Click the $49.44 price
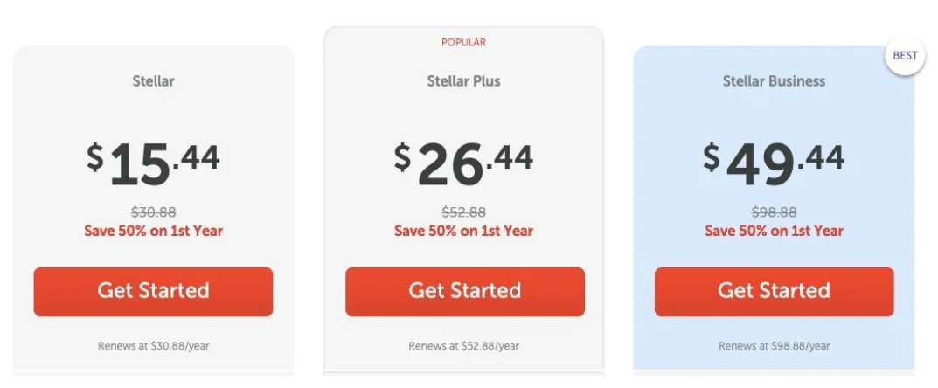 pos(774,162)
